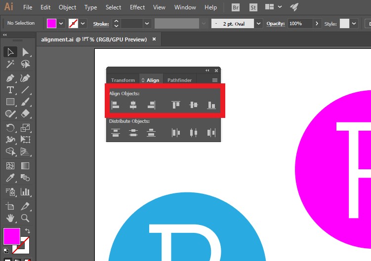Collapse the Align panel with double arrows
This screenshot has width=371, height=261.
[x=207, y=71]
